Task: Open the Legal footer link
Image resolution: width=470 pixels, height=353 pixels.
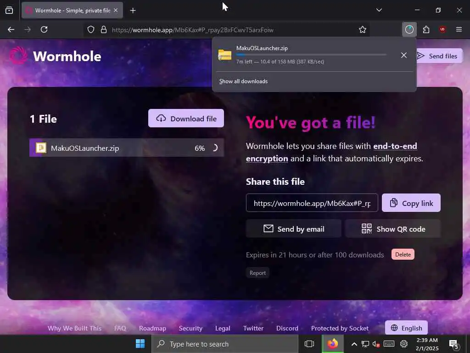Action: coord(223,328)
